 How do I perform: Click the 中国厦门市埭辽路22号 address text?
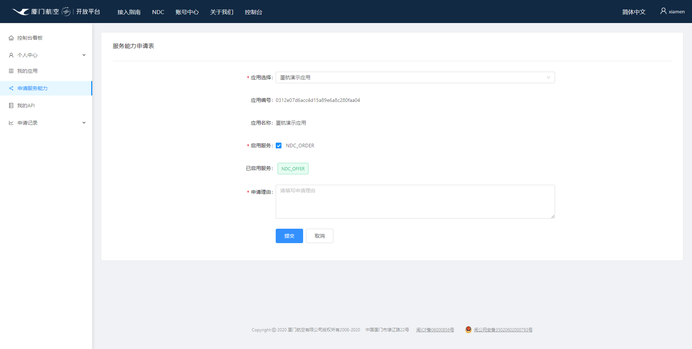[387, 330]
